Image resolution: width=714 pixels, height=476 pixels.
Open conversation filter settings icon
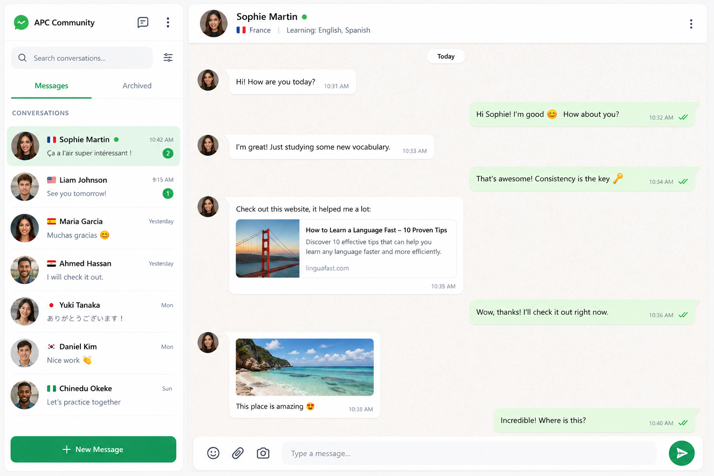pos(168,58)
